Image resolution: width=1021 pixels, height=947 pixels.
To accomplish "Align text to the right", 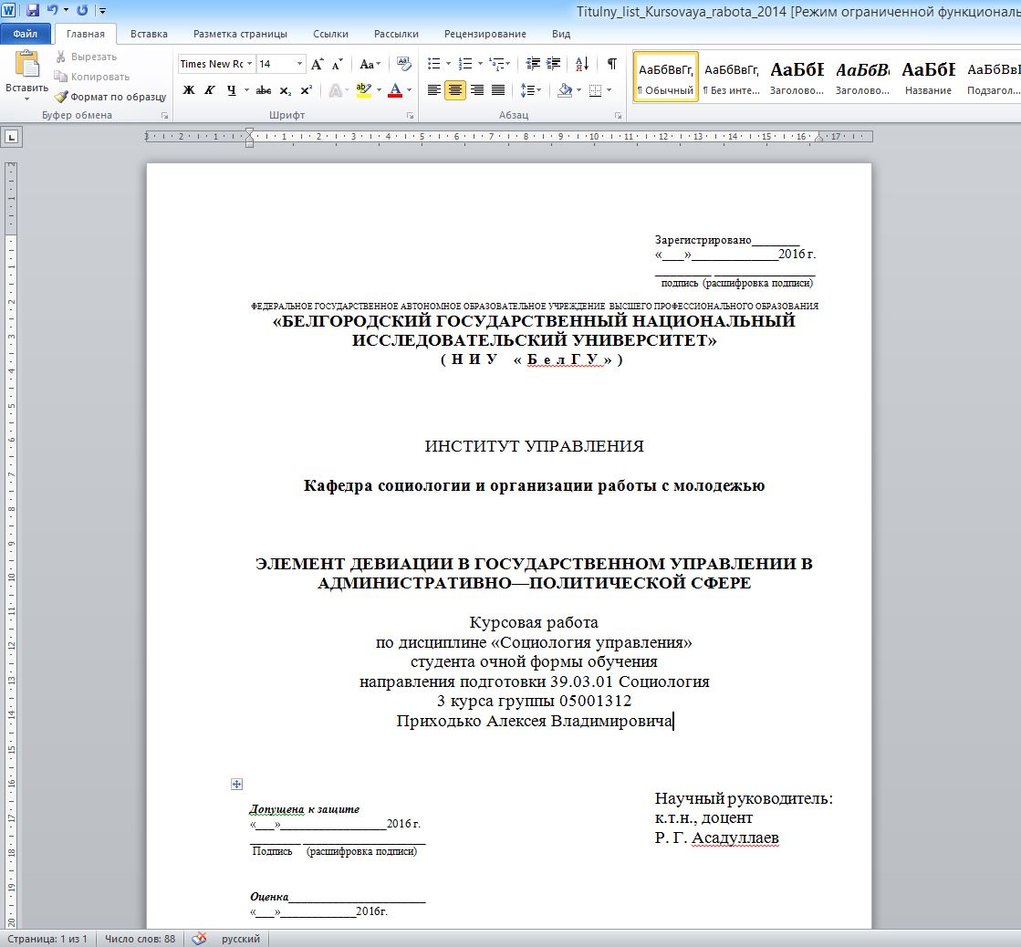I will (x=476, y=90).
